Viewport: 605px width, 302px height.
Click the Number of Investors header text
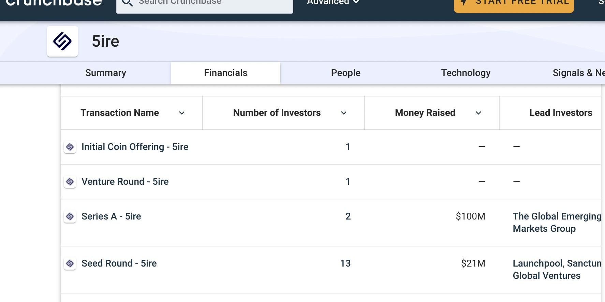tap(277, 112)
